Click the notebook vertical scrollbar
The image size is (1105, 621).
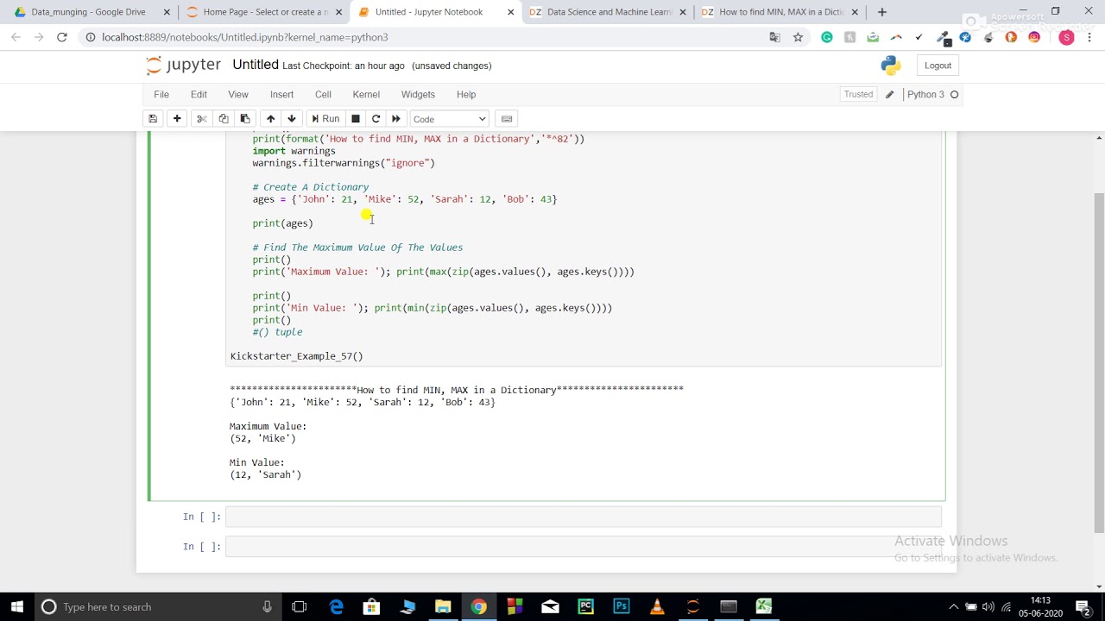(x=1099, y=362)
